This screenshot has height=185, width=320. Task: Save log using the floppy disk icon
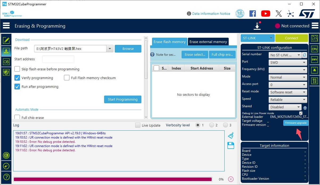[231, 145]
